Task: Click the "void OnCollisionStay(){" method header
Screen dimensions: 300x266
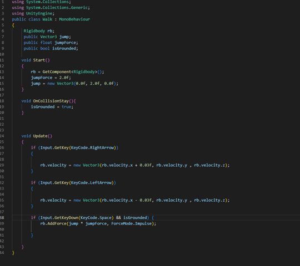Action: (48, 101)
